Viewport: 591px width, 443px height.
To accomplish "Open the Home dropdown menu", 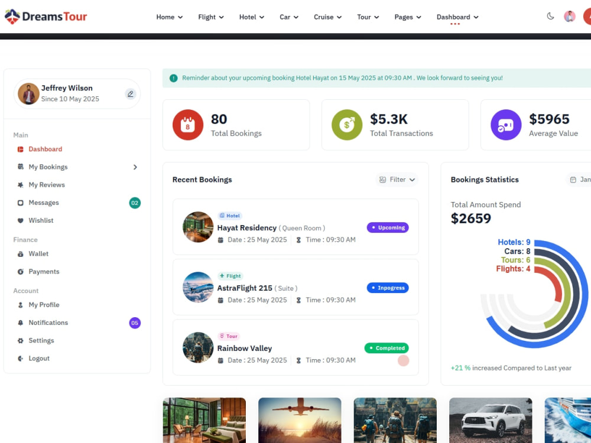I will point(169,17).
